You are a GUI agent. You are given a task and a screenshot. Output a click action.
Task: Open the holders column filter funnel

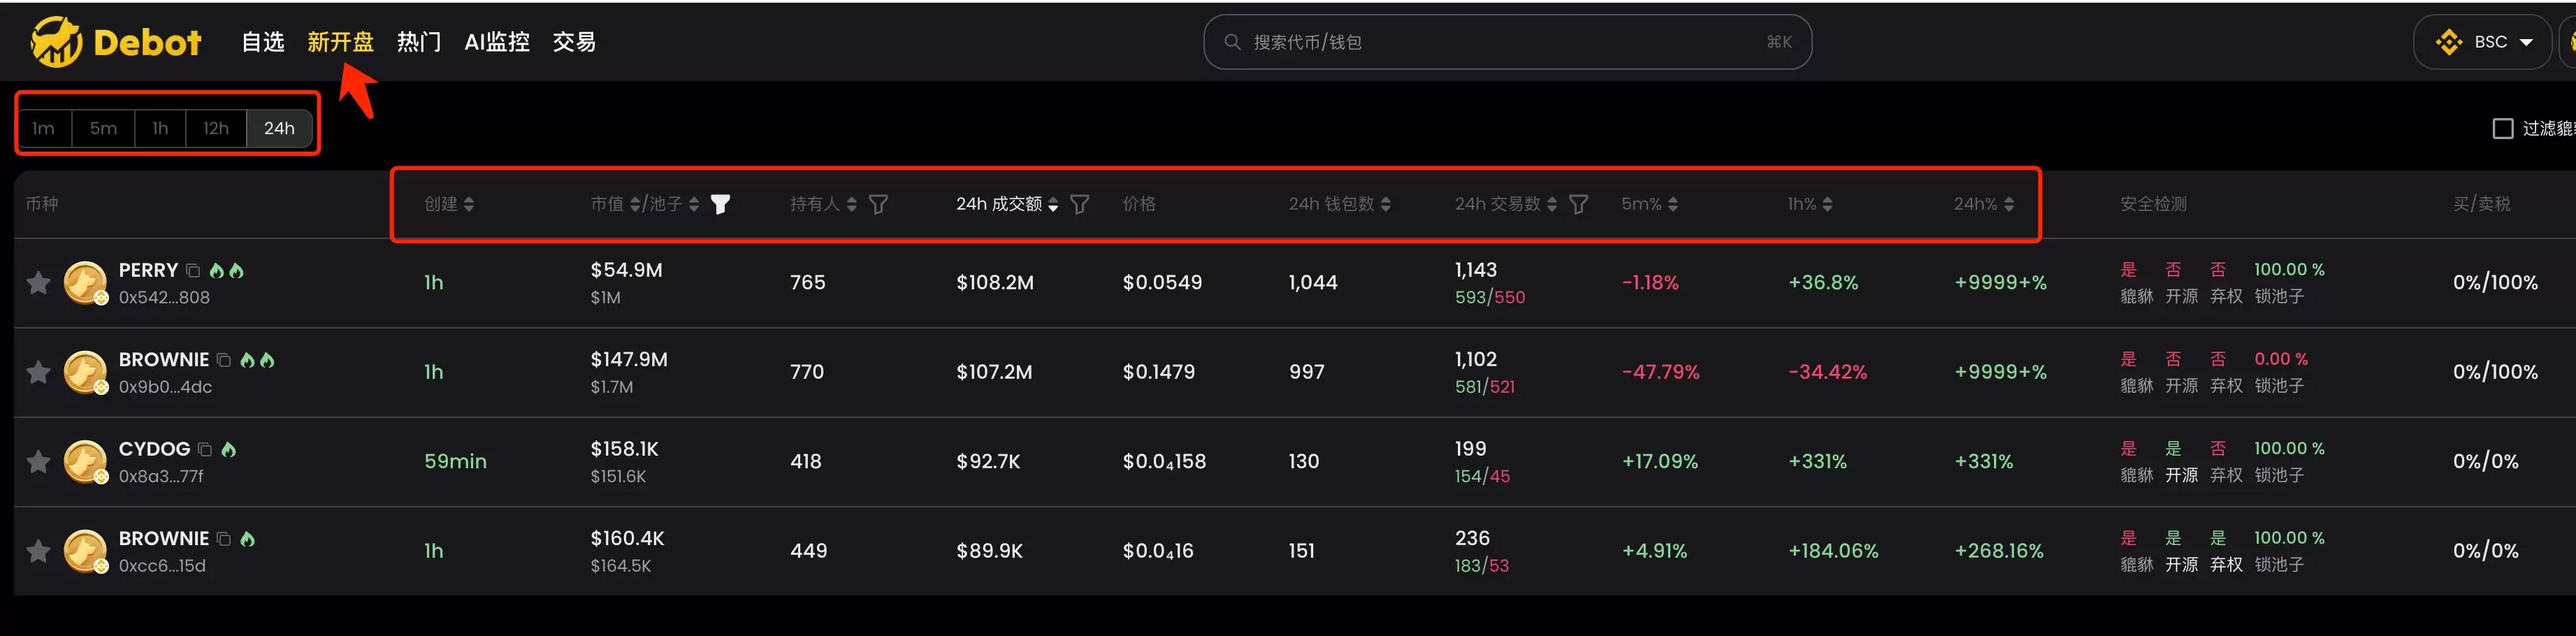pos(878,204)
